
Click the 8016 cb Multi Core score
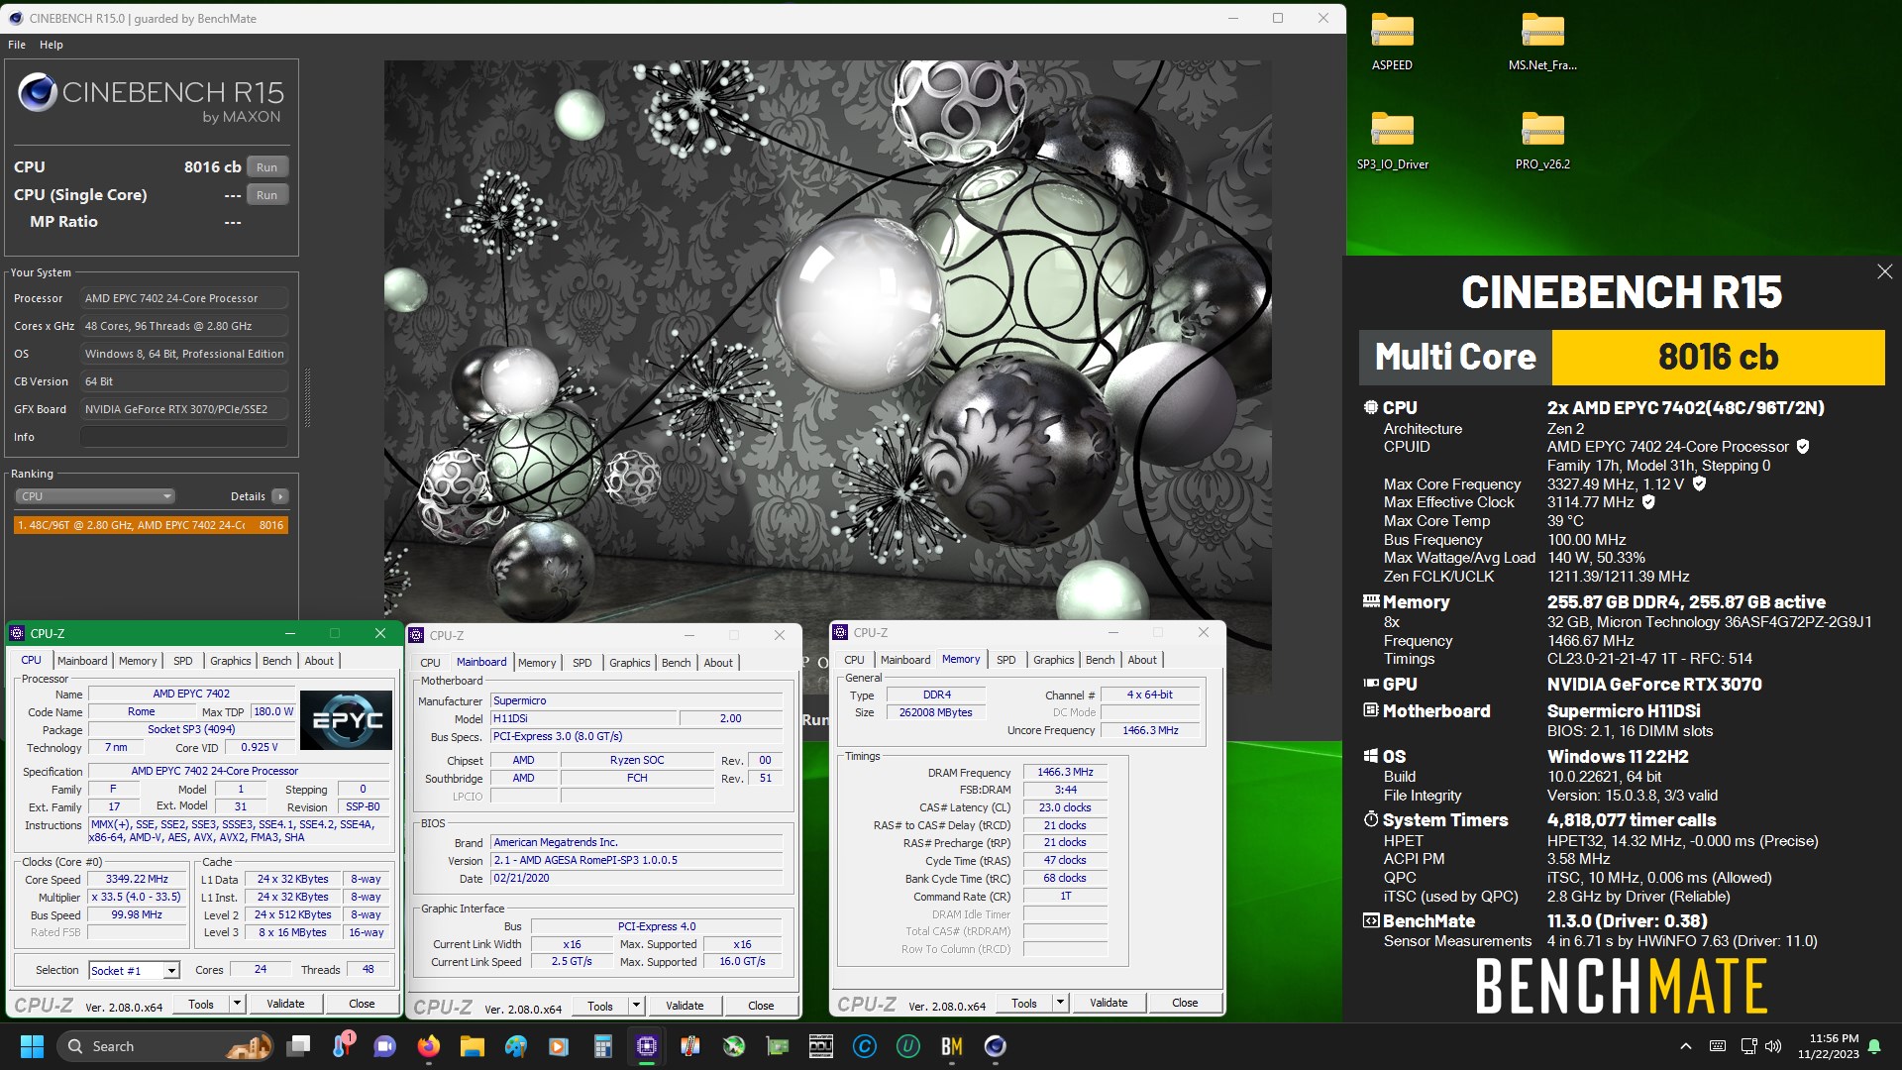(1718, 357)
